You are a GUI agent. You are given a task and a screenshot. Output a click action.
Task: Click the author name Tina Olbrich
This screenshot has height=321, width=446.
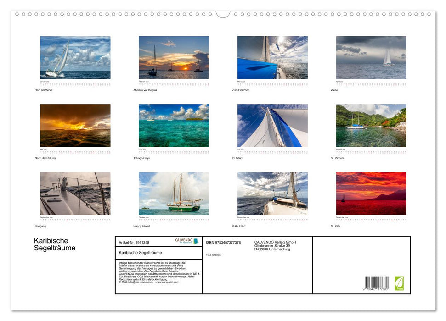(x=213, y=255)
